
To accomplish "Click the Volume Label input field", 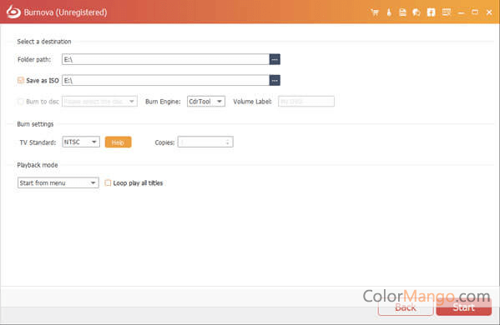I will coord(306,102).
